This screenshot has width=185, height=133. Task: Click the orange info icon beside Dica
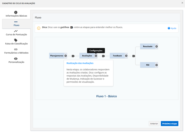pos(39,28)
